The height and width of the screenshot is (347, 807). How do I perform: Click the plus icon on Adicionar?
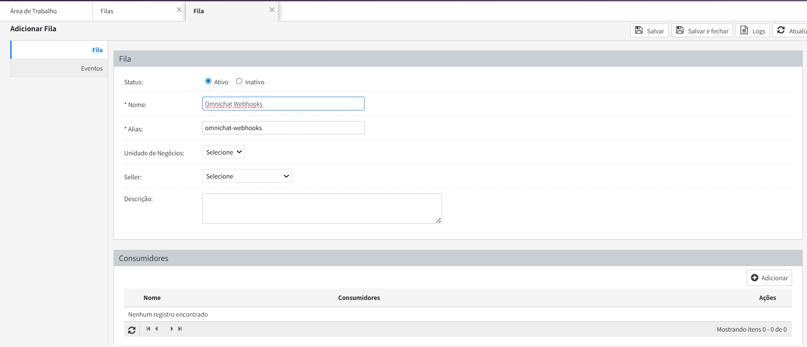[755, 278]
